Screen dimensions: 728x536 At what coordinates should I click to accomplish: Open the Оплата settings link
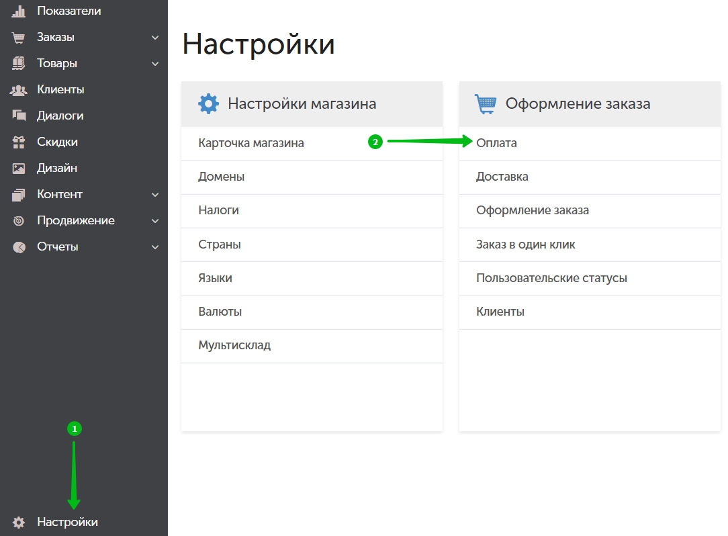pos(496,143)
